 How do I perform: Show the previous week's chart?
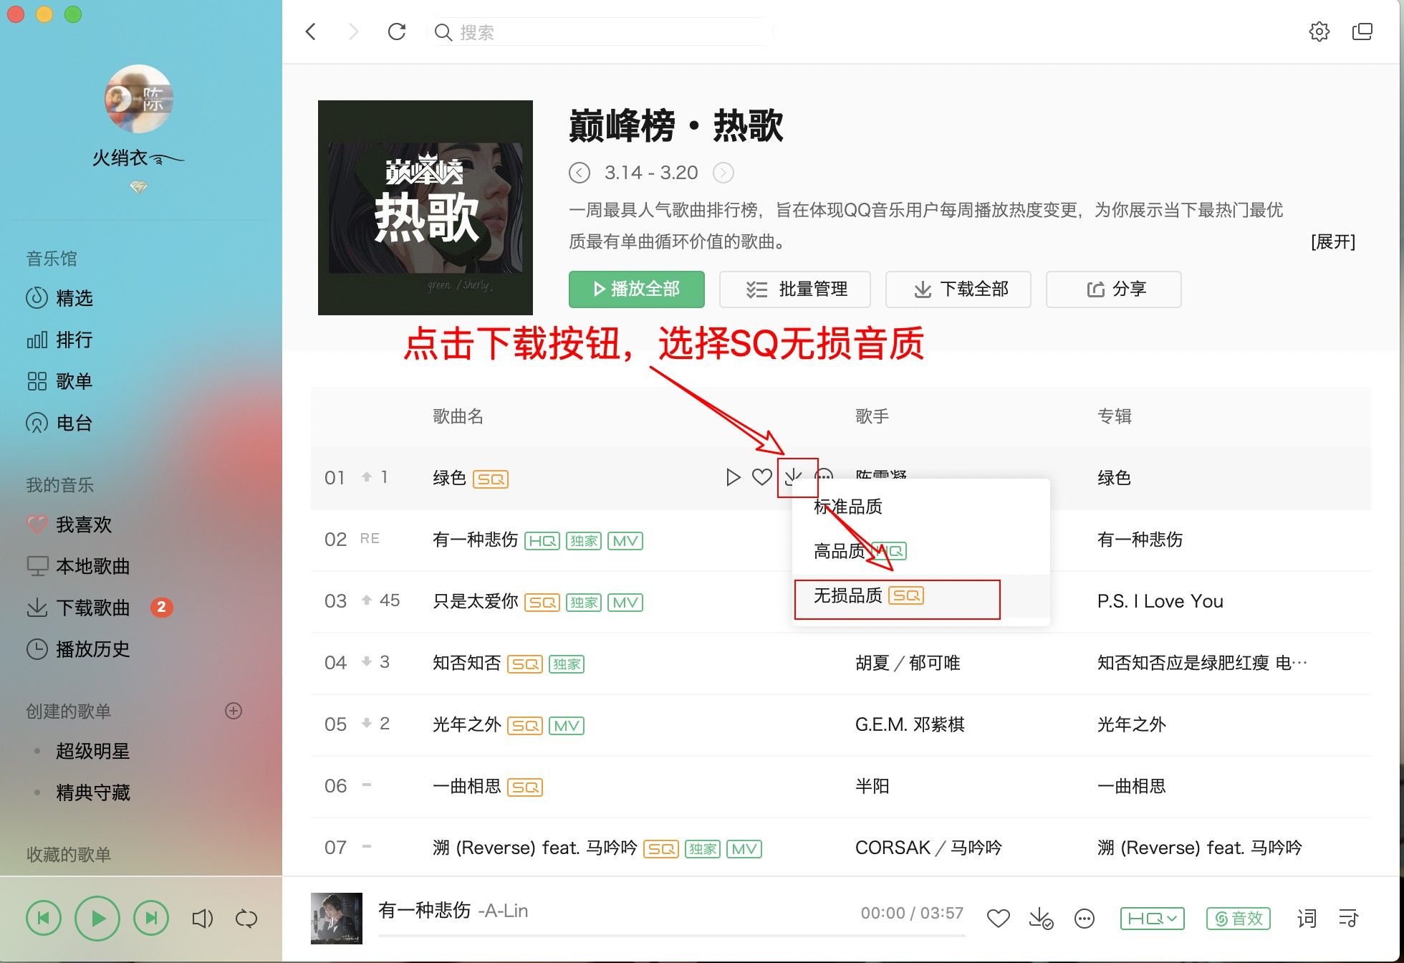pyautogui.click(x=579, y=173)
